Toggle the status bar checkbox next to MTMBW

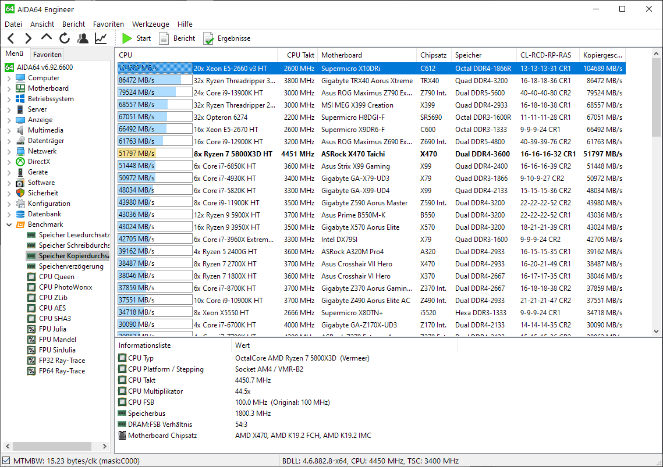tap(6, 461)
